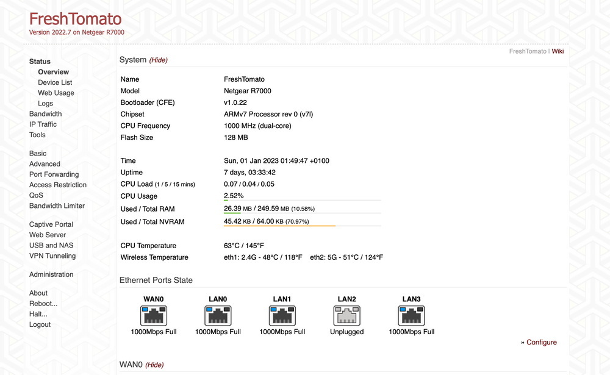
Task: Hide the WAN0 section
Action: click(x=154, y=365)
